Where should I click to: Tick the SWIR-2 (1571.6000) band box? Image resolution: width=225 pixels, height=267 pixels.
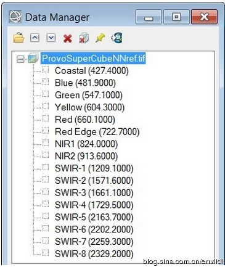46,179
